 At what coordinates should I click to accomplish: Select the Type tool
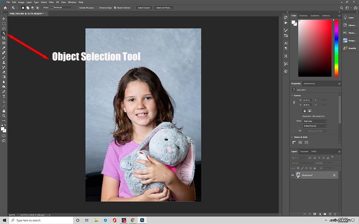(4, 96)
